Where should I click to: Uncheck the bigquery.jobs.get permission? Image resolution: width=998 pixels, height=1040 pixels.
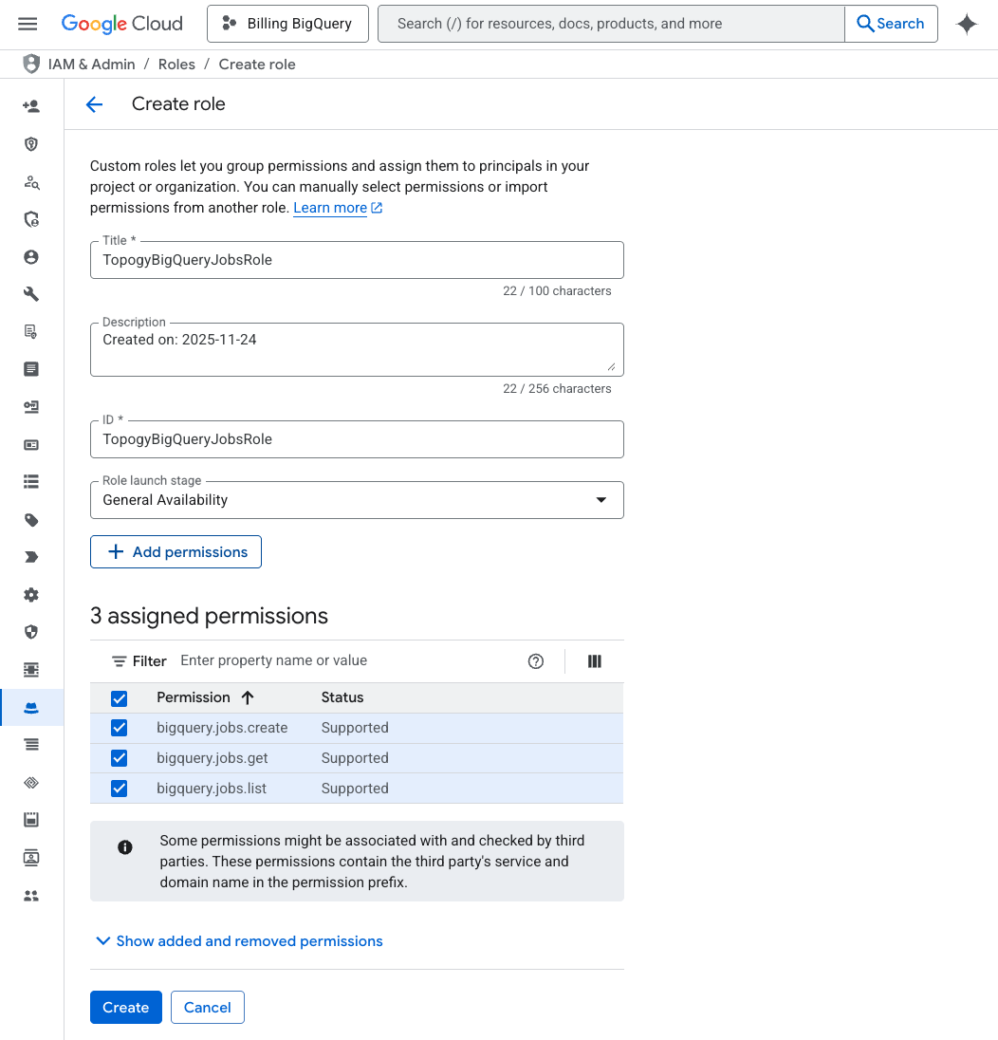pos(120,758)
